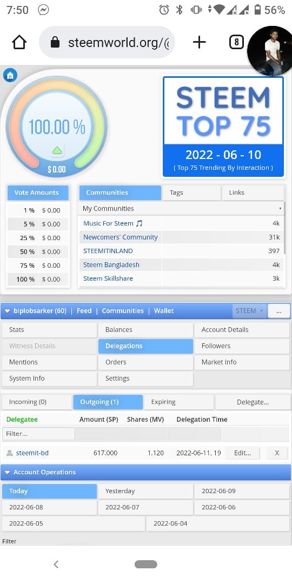Tap the steemworld.org address bar

click(x=107, y=43)
